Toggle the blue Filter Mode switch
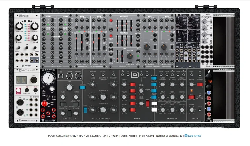This screenshot has height=146, width=250. [x=154, y=78]
